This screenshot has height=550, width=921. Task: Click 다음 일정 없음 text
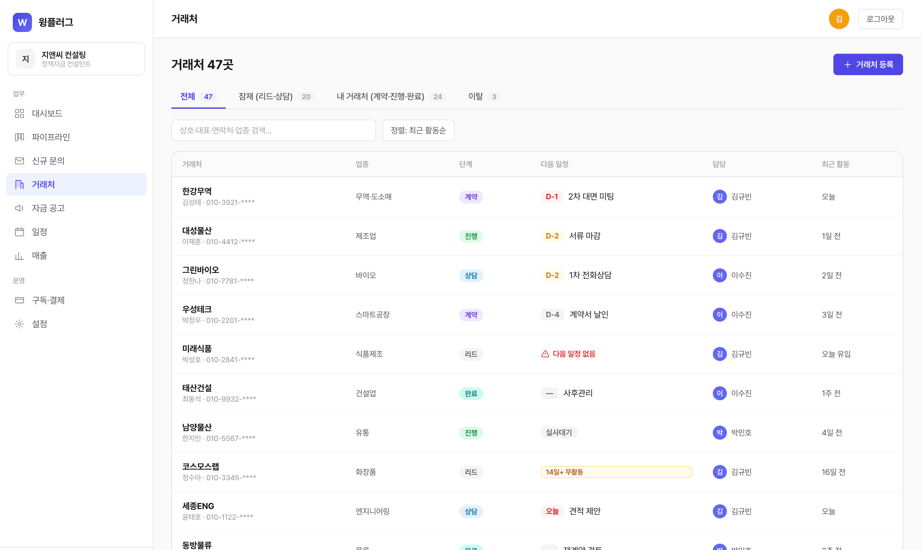coord(574,354)
